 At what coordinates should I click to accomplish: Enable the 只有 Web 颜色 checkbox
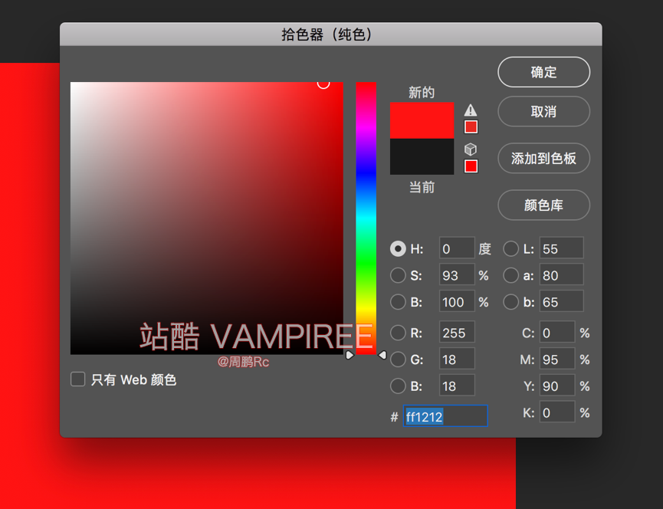[x=78, y=379]
